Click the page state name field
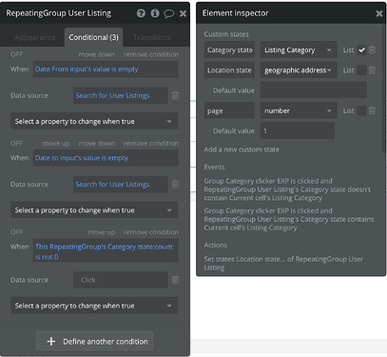This screenshot has width=387, height=357. point(229,110)
